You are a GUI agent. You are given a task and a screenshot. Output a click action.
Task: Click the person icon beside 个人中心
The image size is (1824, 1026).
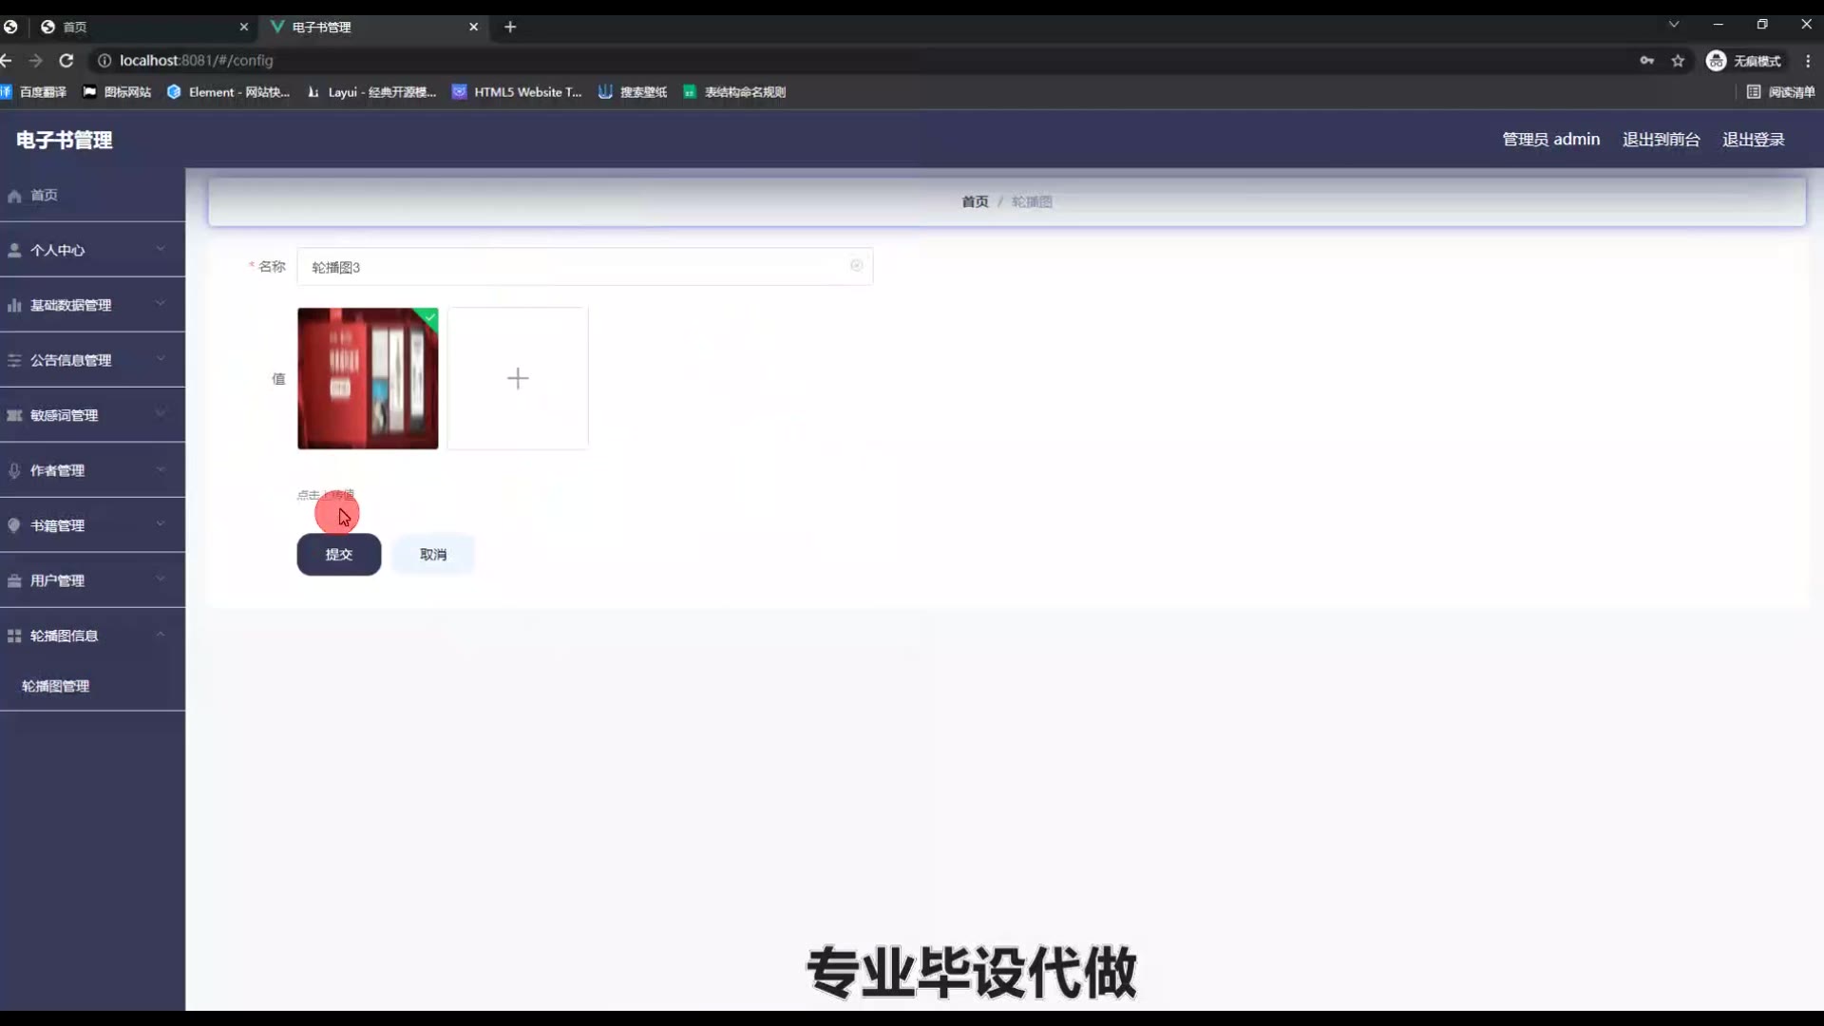(x=14, y=250)
